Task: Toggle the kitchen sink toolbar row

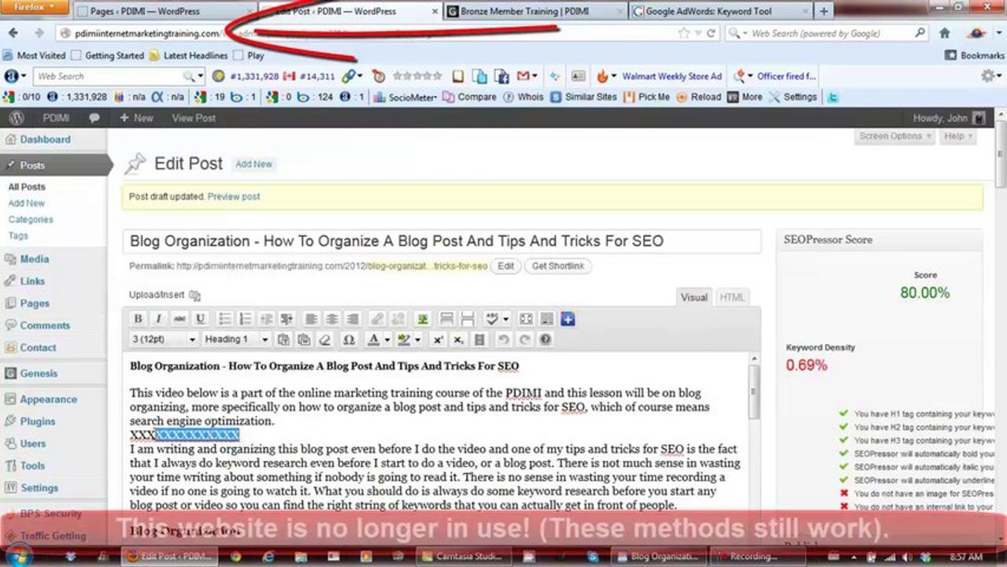Action: pyautogui.click(x=547, y=319)
